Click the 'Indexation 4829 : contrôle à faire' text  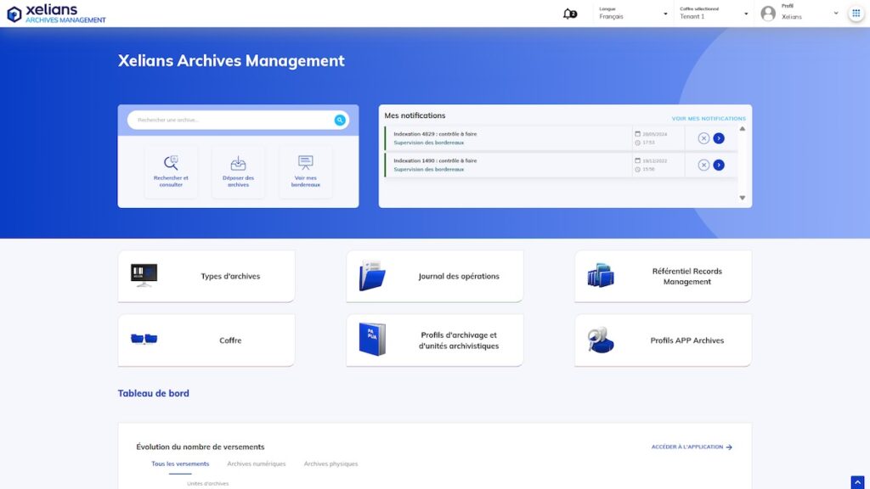coord(435,133)
